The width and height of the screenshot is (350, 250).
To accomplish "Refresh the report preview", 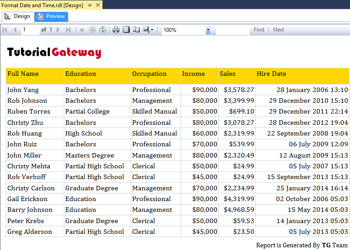I will 103,30.
